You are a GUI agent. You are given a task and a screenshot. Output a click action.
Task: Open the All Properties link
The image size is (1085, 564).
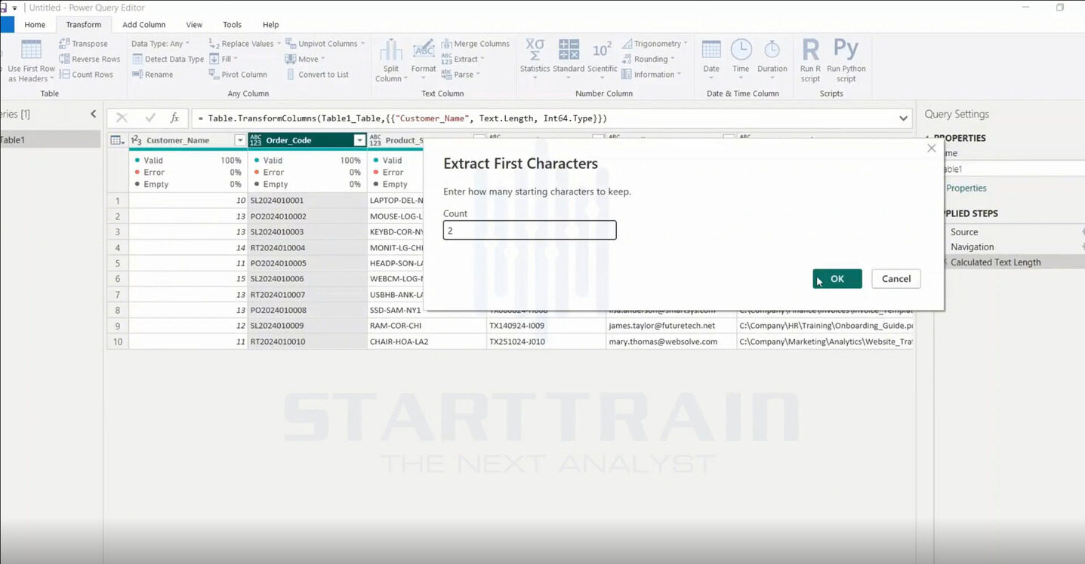966,189
